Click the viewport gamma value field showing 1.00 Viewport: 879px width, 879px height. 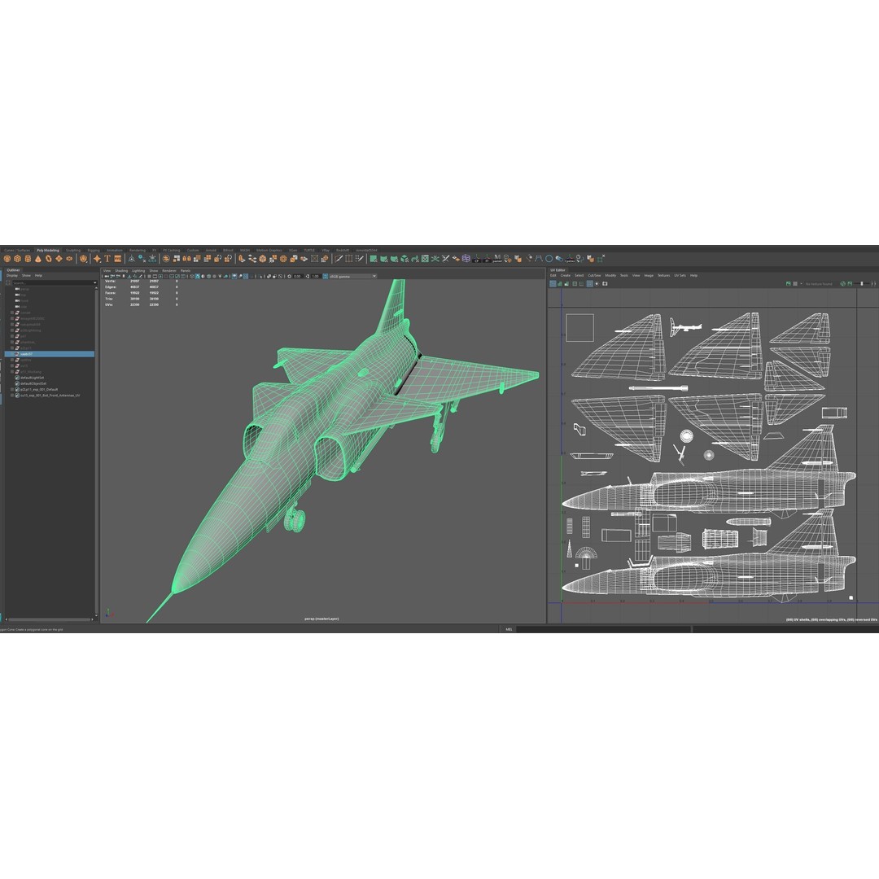pyautogui.click(x=315, y=277)
